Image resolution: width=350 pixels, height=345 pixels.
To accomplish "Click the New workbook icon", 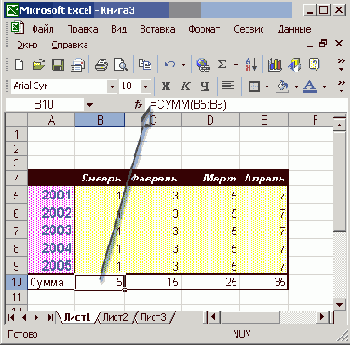I will point(20,64).
